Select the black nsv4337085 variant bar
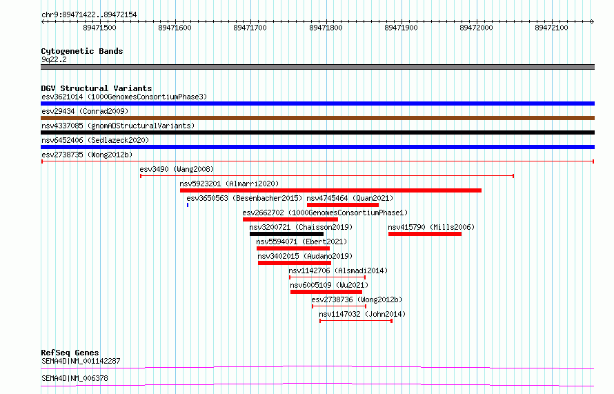614x394 pixels. coord(317,132)
